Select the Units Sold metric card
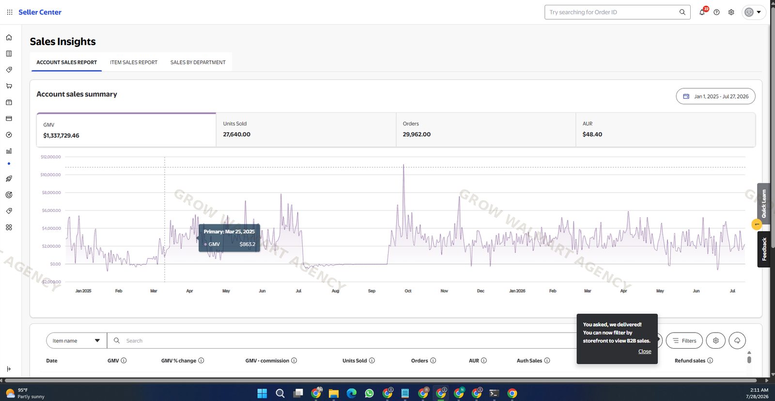 [306, 130]
